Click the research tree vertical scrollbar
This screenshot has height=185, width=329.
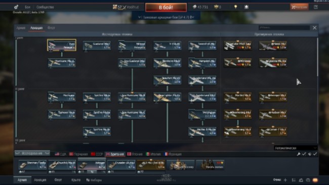click(x=317, y=57)
